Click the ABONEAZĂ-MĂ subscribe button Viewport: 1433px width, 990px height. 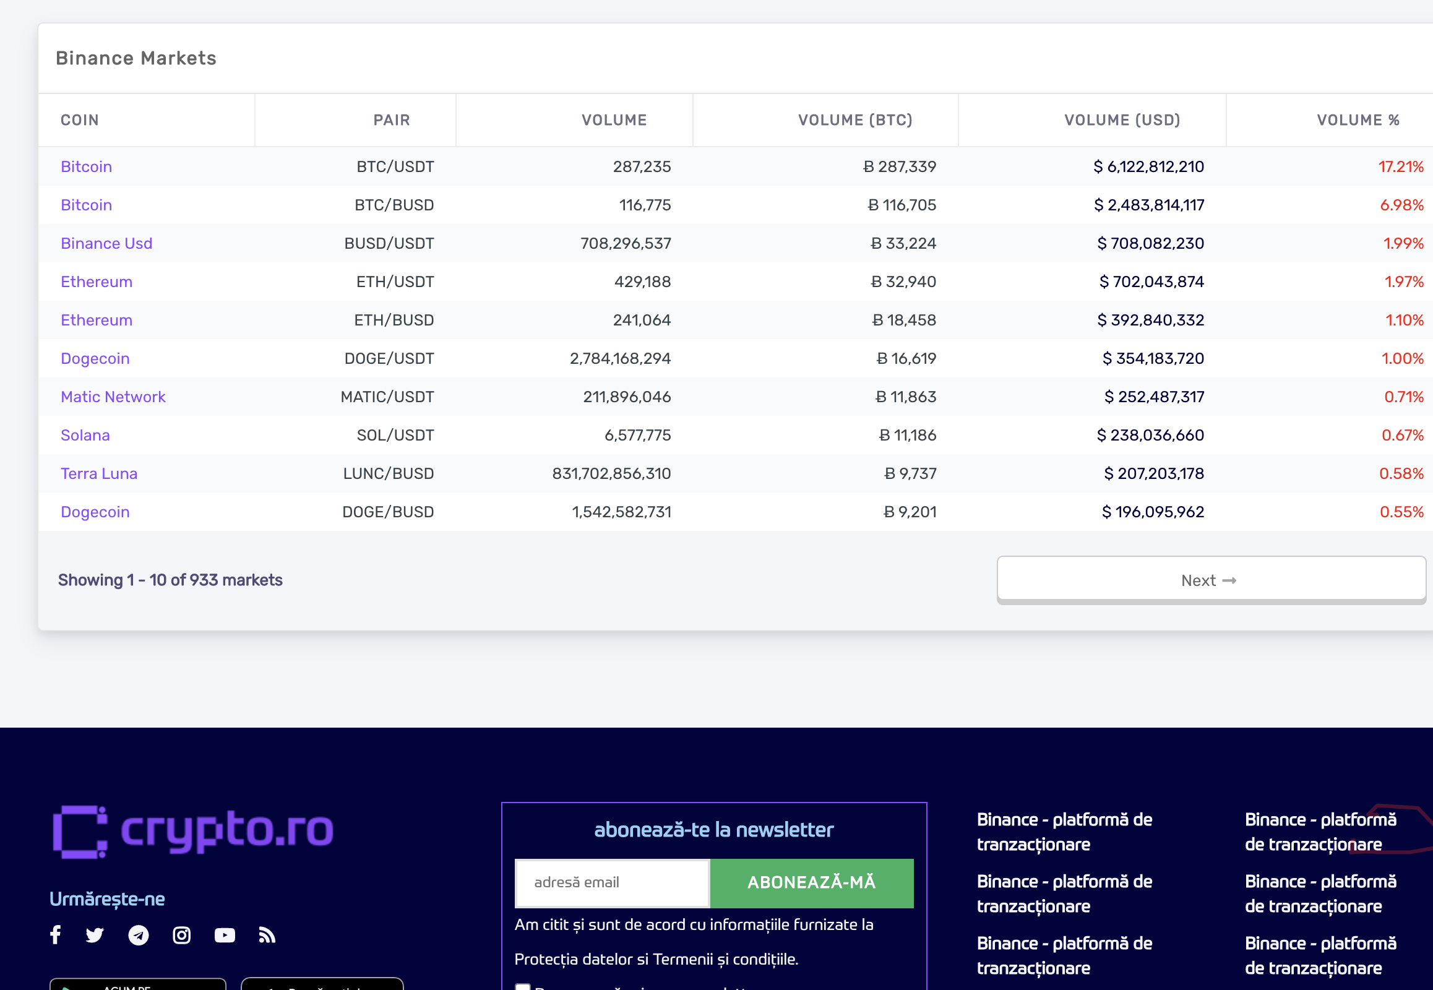coord(811,883)
